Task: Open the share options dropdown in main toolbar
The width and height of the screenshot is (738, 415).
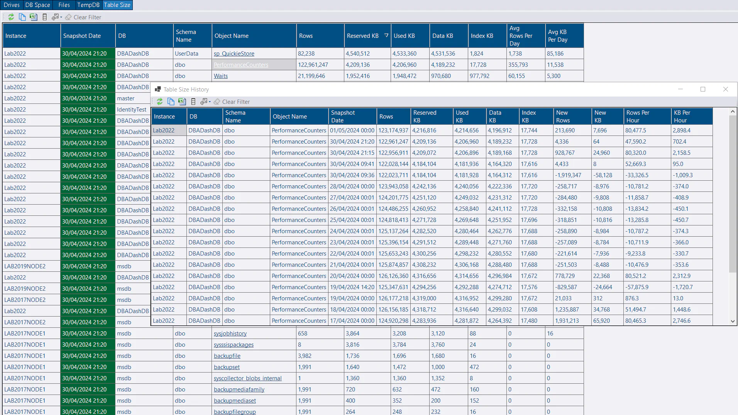Action: pos(57,17)
